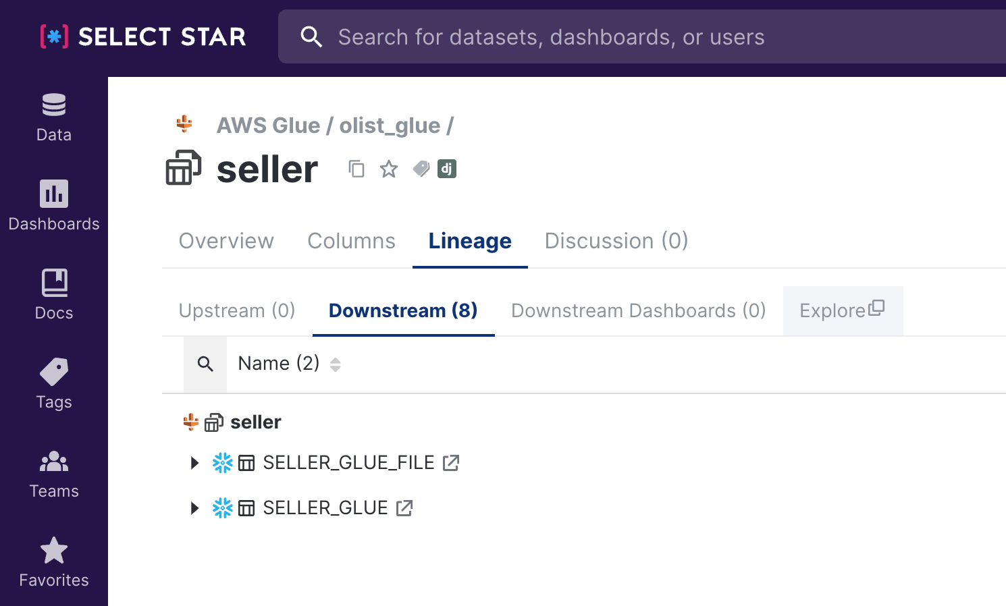This screenshot has height=606, width=1006.
Task: Expand the SELLER_GLUE_FILE row
Action: (x=194, y=463)
